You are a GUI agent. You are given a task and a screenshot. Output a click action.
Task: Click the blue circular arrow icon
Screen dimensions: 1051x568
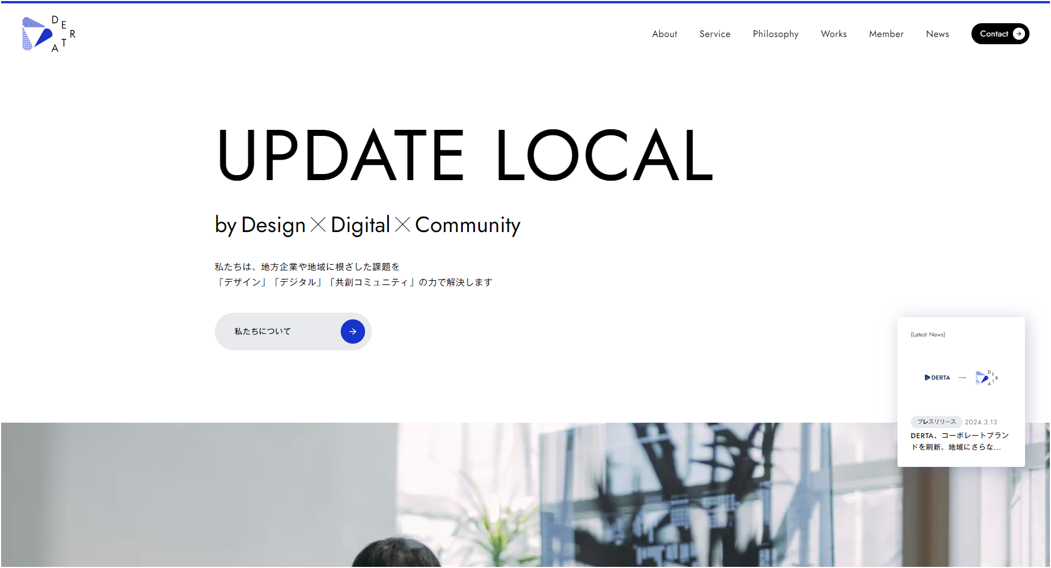pos(352,332)
